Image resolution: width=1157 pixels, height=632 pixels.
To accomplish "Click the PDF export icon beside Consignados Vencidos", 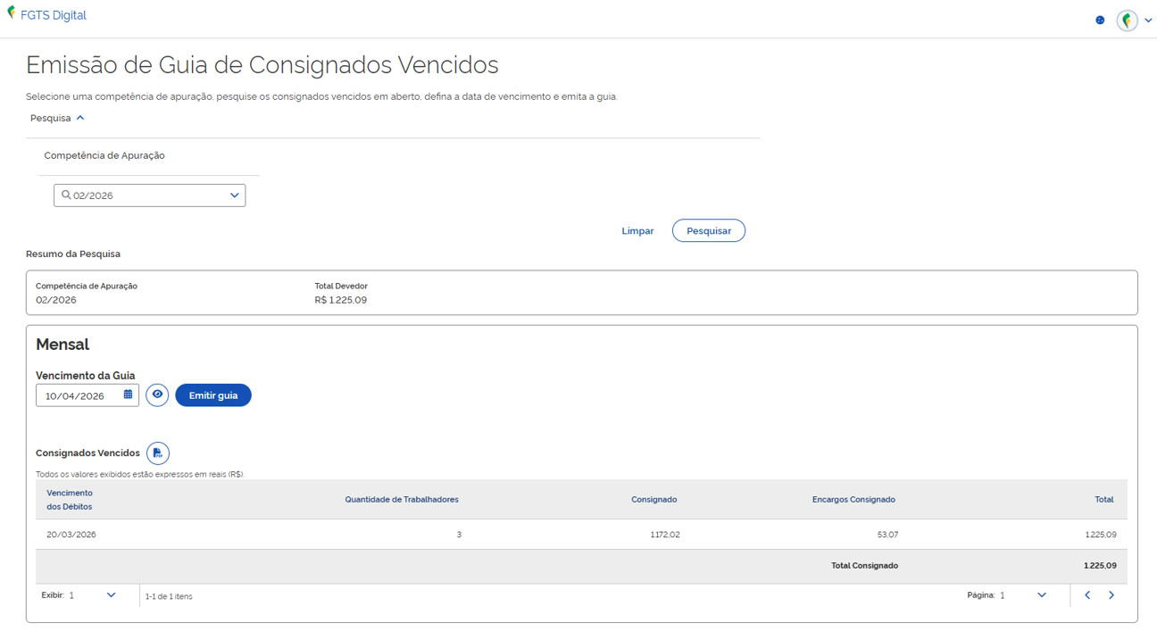I will pos(158,453).
